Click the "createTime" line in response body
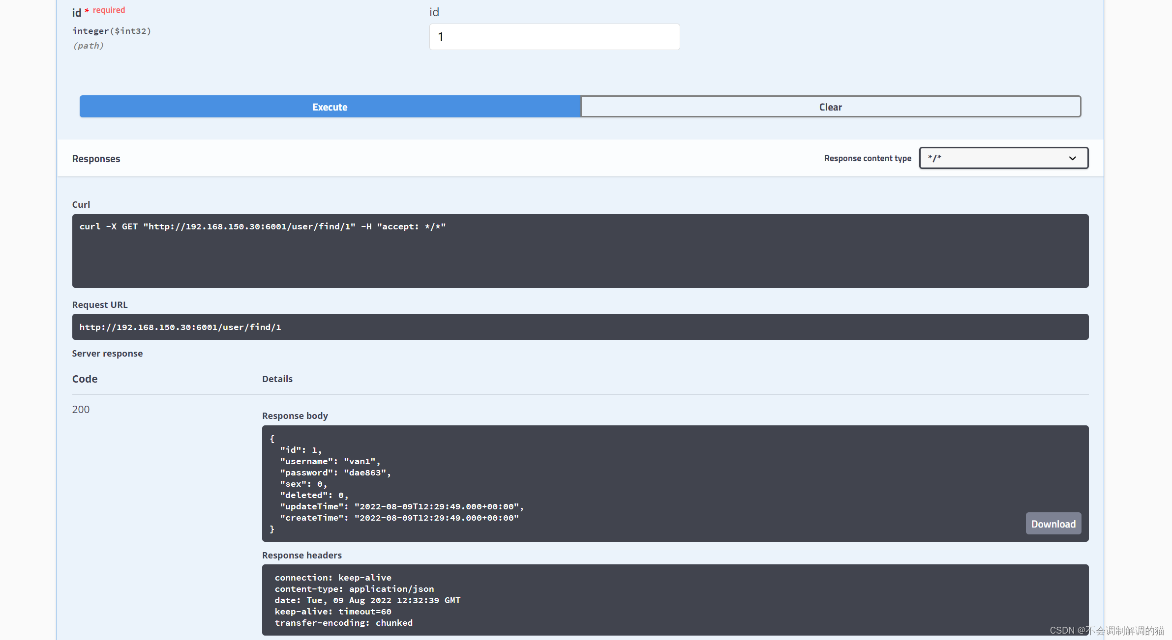 (399, 518)
